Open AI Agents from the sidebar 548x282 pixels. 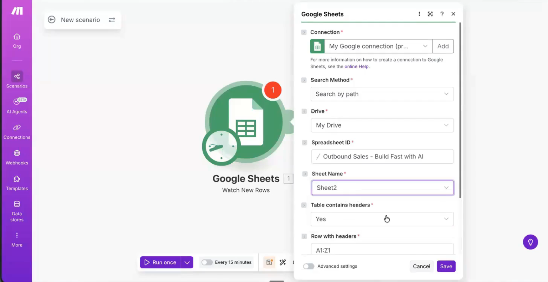pyautogui.click(x=17, y=102)
